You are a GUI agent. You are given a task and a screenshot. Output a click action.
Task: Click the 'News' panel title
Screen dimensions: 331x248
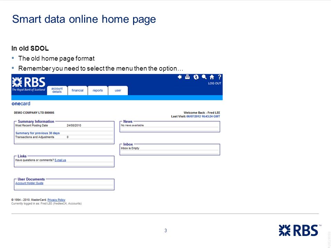(x=128, y=122)
